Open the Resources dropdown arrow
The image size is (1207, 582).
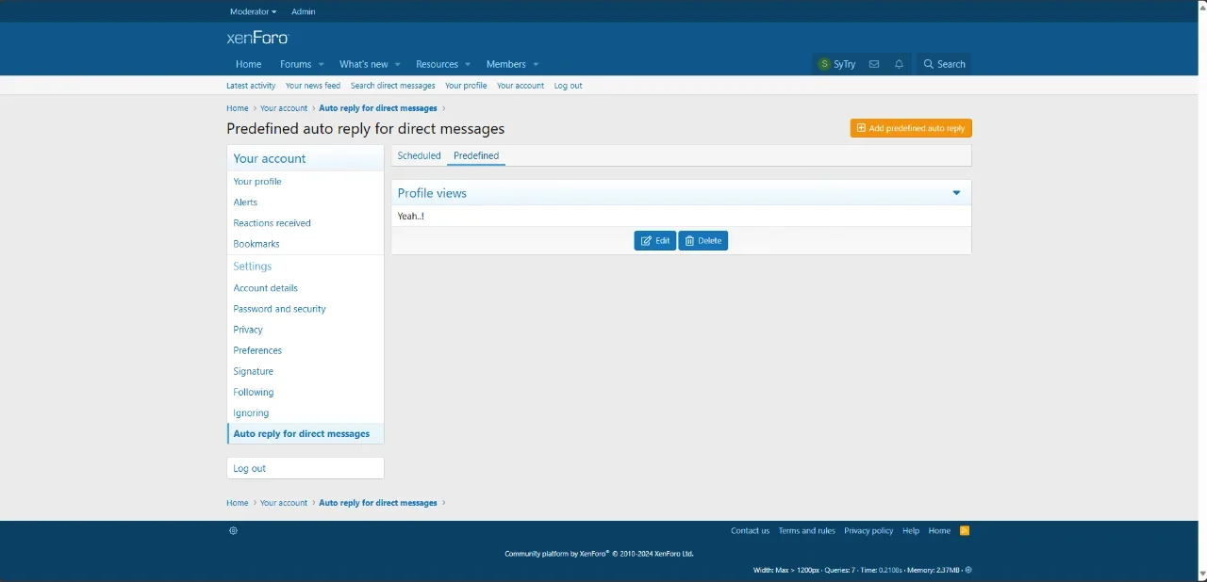pyautogui.click(x=468, y=65)
